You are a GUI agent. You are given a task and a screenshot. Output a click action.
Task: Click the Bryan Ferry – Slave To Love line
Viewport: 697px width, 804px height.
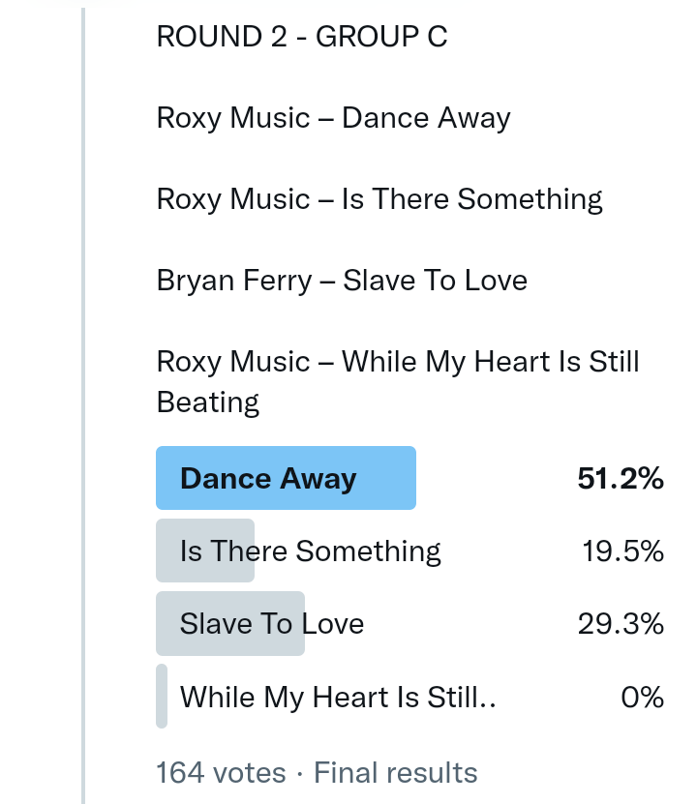[x=342, y=281]
